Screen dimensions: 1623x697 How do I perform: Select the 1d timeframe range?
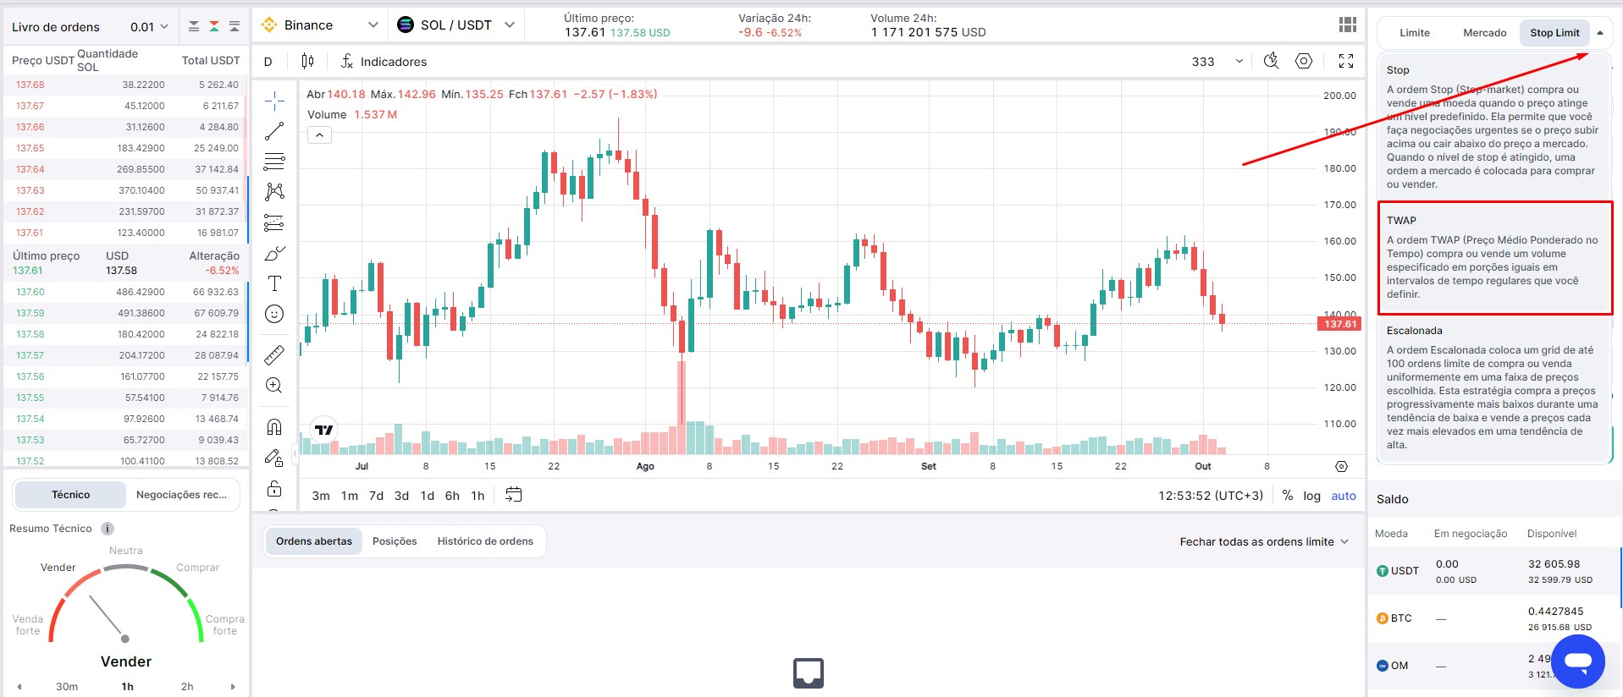[428, 496]
